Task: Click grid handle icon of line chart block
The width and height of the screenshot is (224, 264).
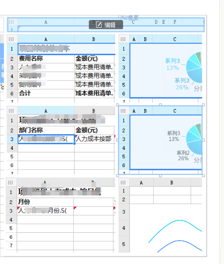Action: point(123,182)
